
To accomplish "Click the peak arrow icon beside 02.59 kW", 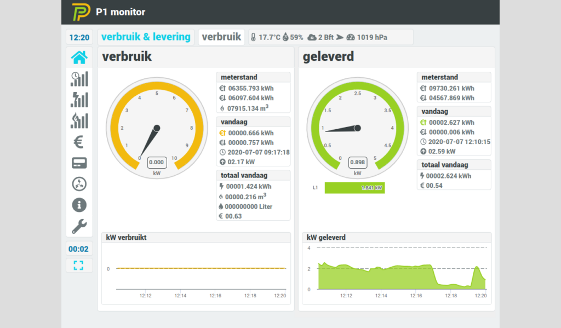I will click(x=423, y=151).
